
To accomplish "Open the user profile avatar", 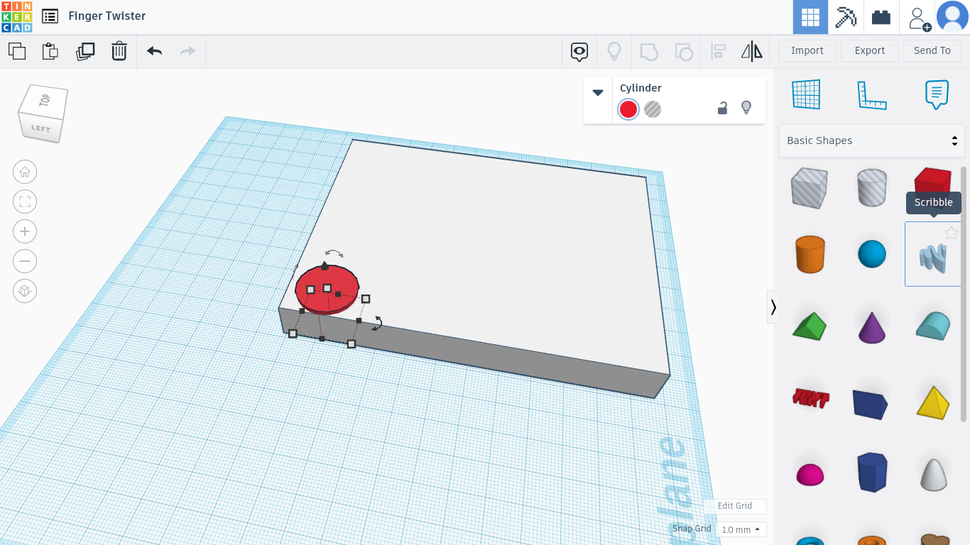I will pyautogui.click(x=952, y=17).
